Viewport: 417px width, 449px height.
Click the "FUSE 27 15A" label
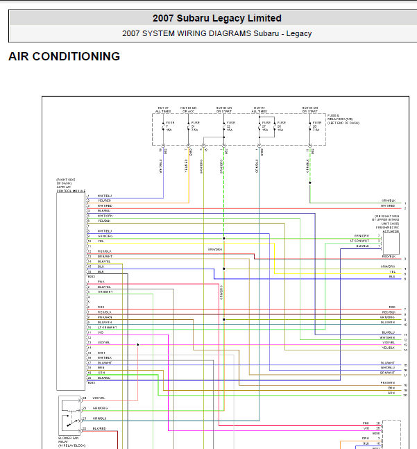[266, 126]
